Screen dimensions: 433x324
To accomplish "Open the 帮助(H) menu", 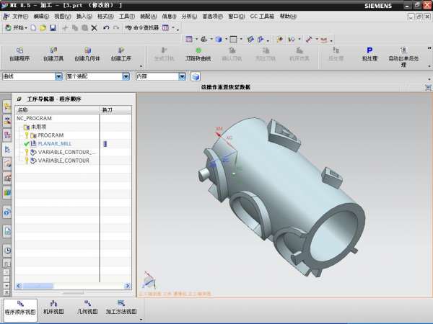I will click(x=288, y=17).
